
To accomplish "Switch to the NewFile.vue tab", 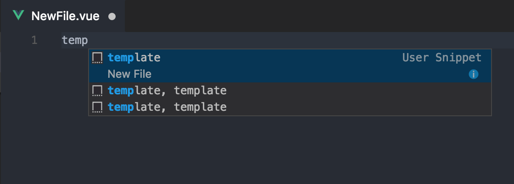I will coord(65,16).
